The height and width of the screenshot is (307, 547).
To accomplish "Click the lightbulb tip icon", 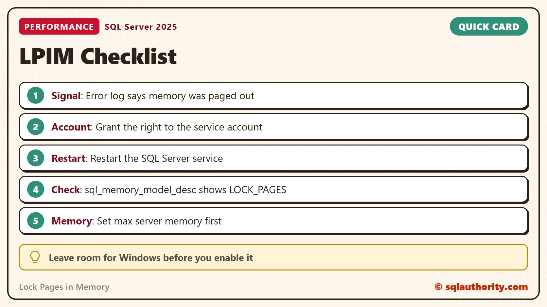I will [x=35, y=257].
